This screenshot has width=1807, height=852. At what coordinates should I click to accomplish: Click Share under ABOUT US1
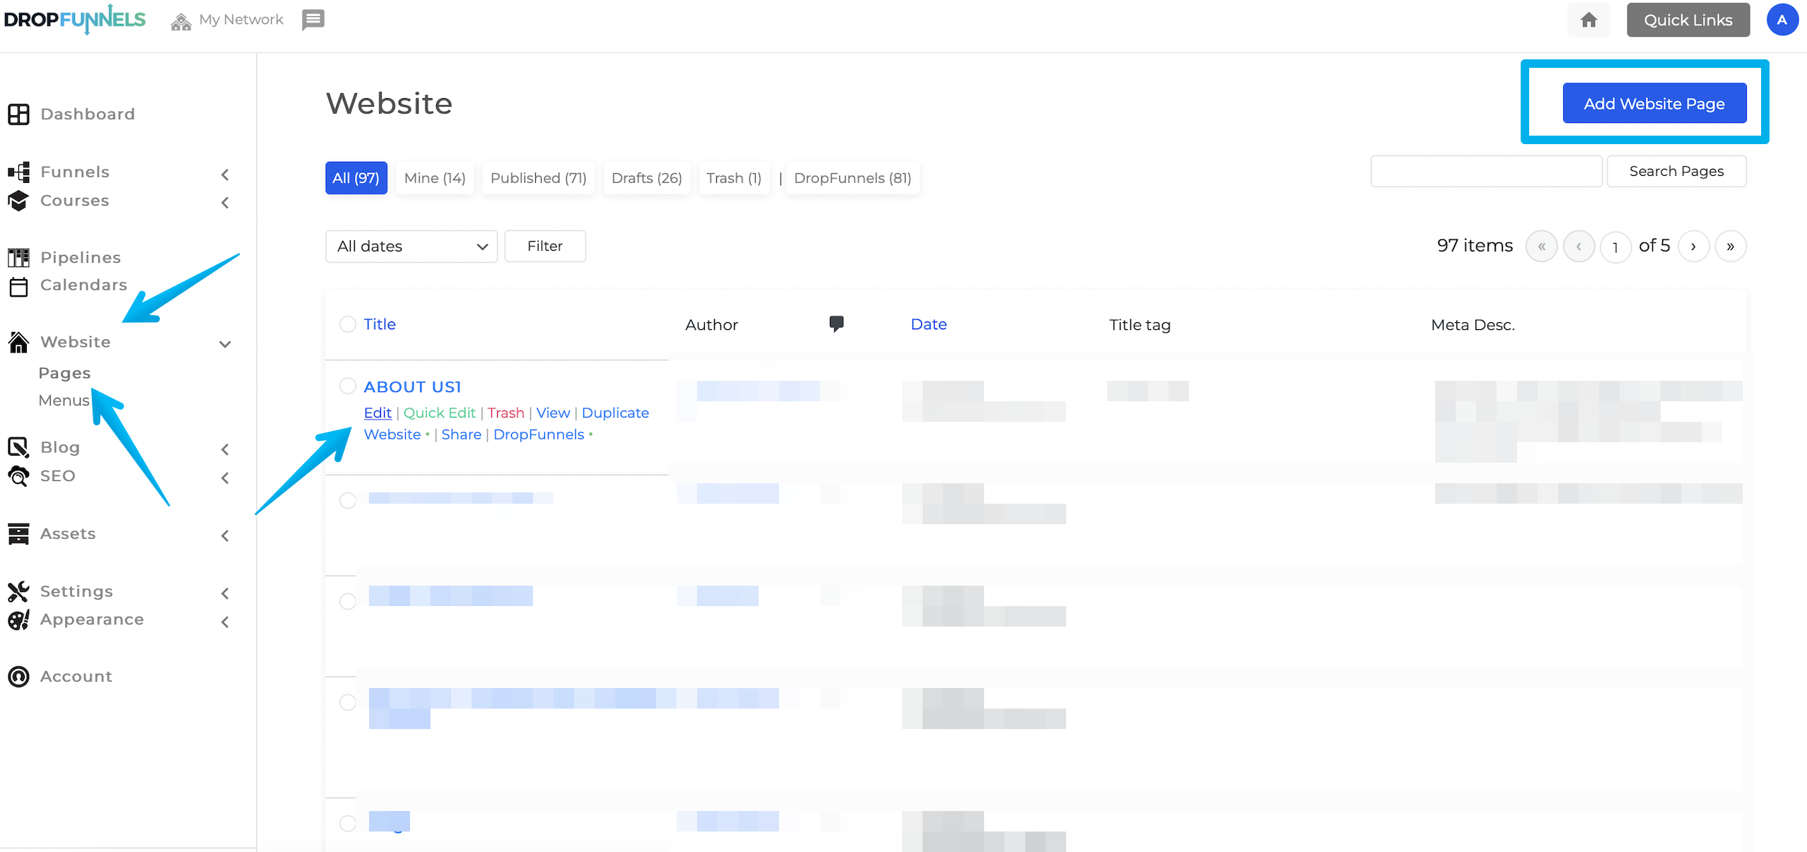click(x=461, y=434)
